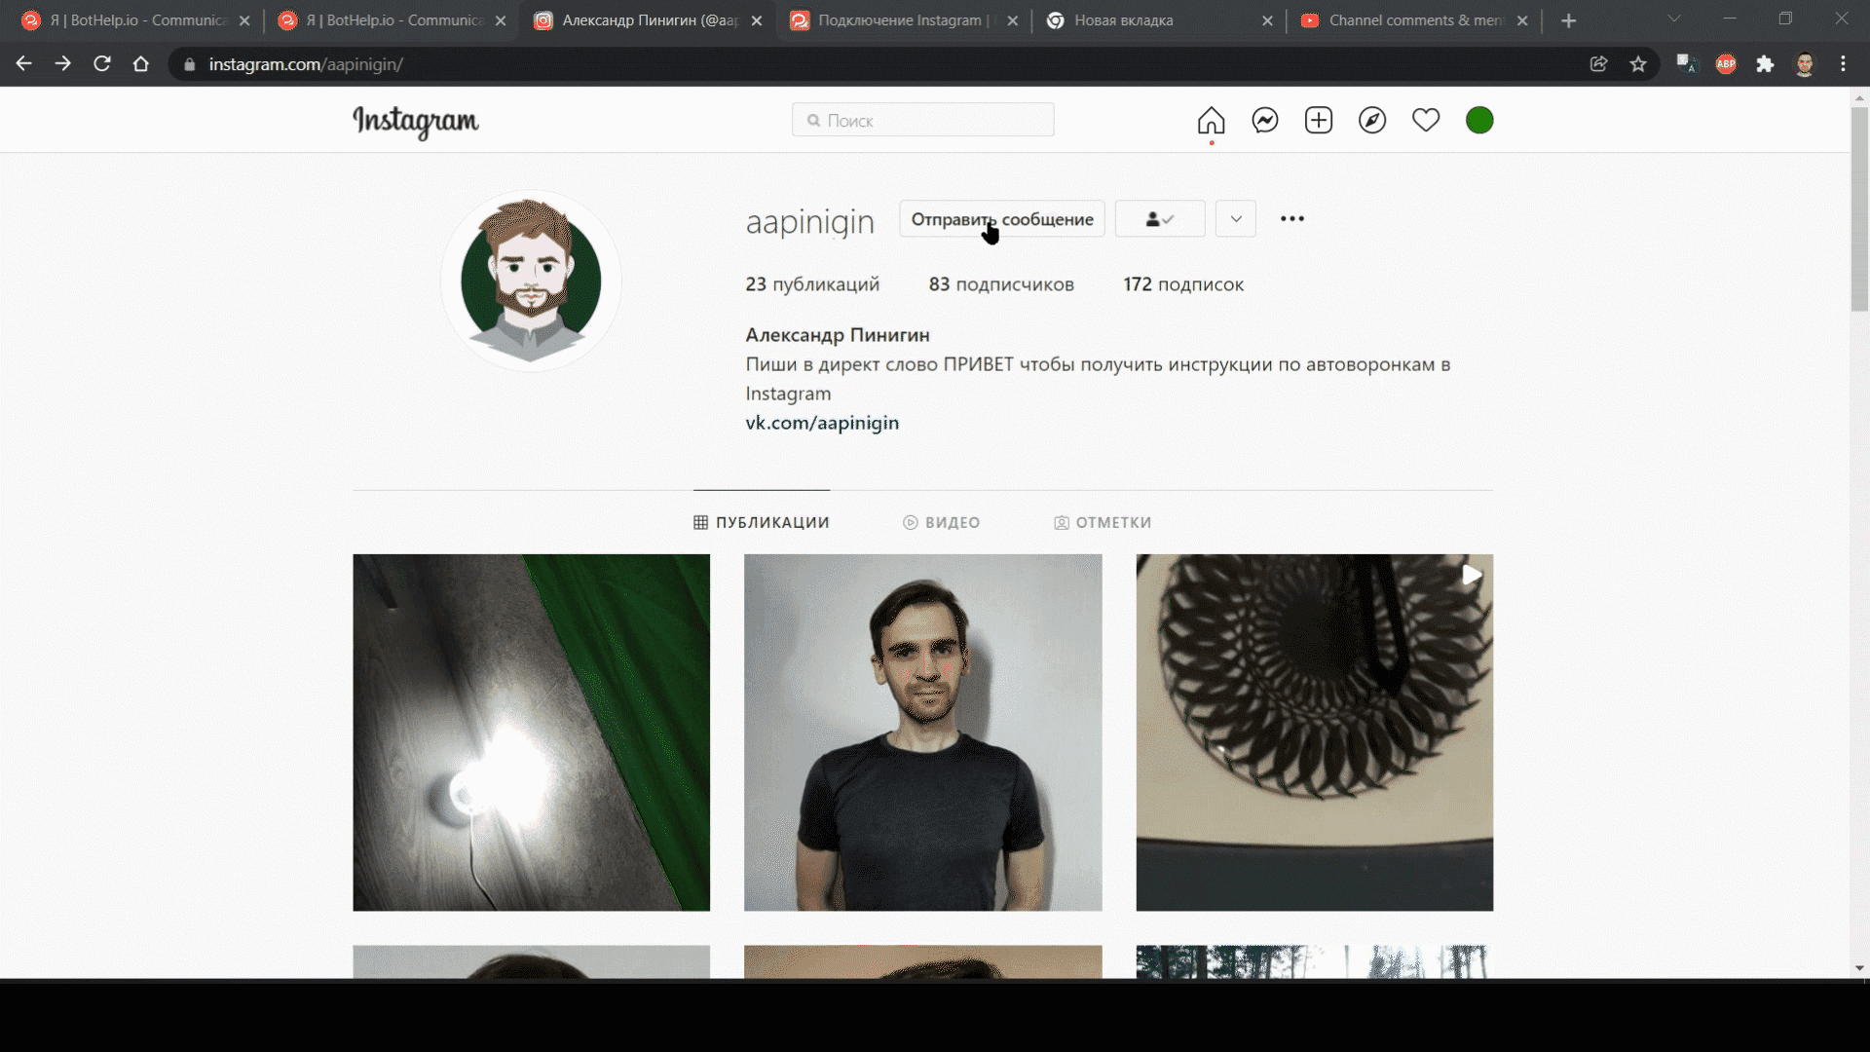Open the browser tab list dropdown arrow

1674,19
